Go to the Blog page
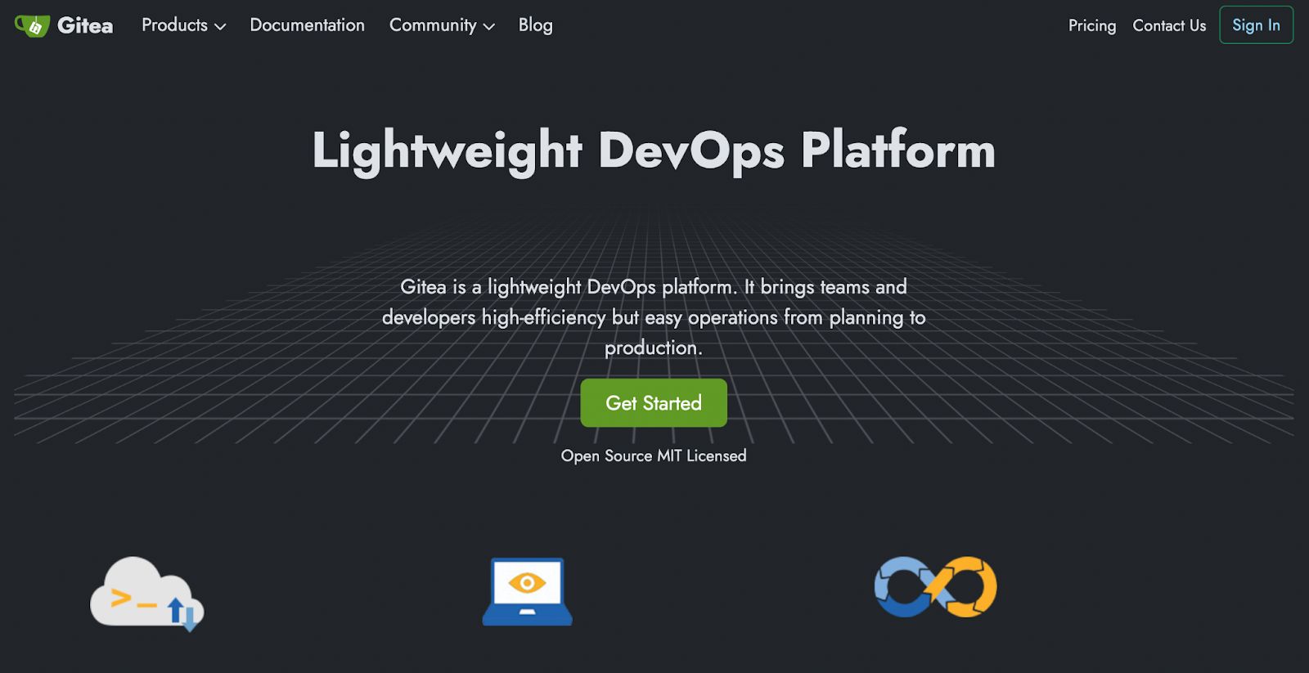 pyautogui.click(x=535, y=25)
